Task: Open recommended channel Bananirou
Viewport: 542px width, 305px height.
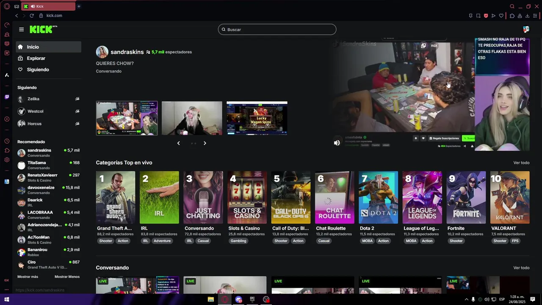Action: [x=48, y=252]
